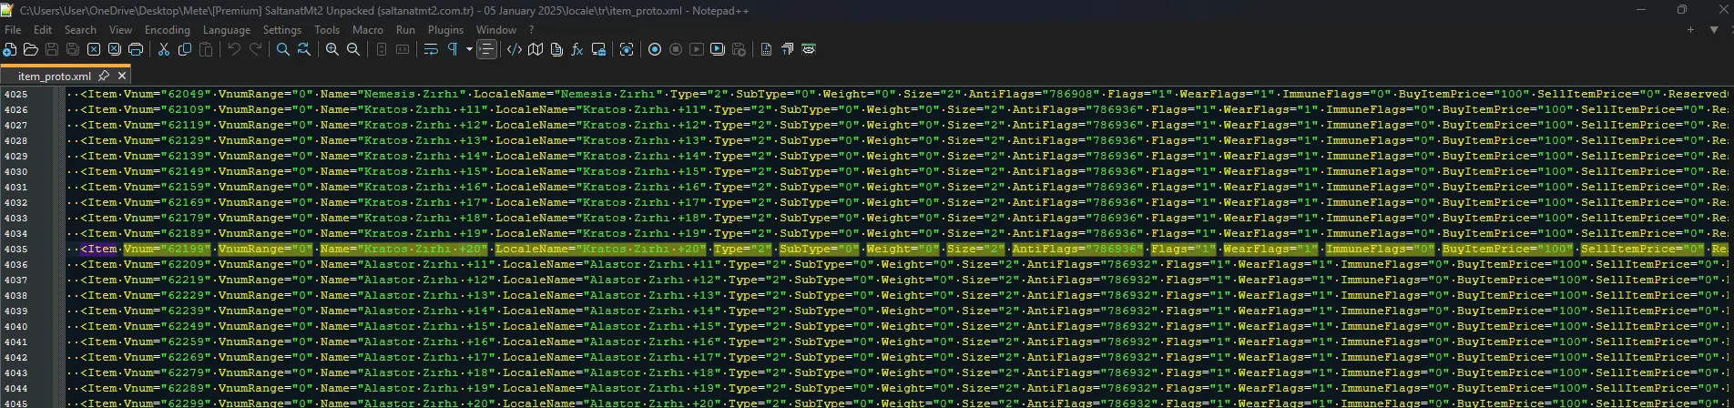Select the item_proto.xml tab
This screenshot has height=408, width=1734.
click(55, 76)
